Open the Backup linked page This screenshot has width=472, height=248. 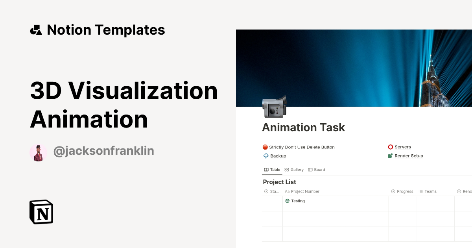[278, 156]
